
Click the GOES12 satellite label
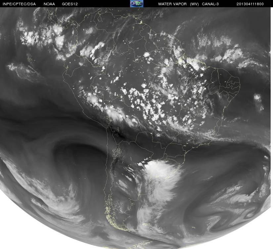pyautogui.click(x=70, y=4)
